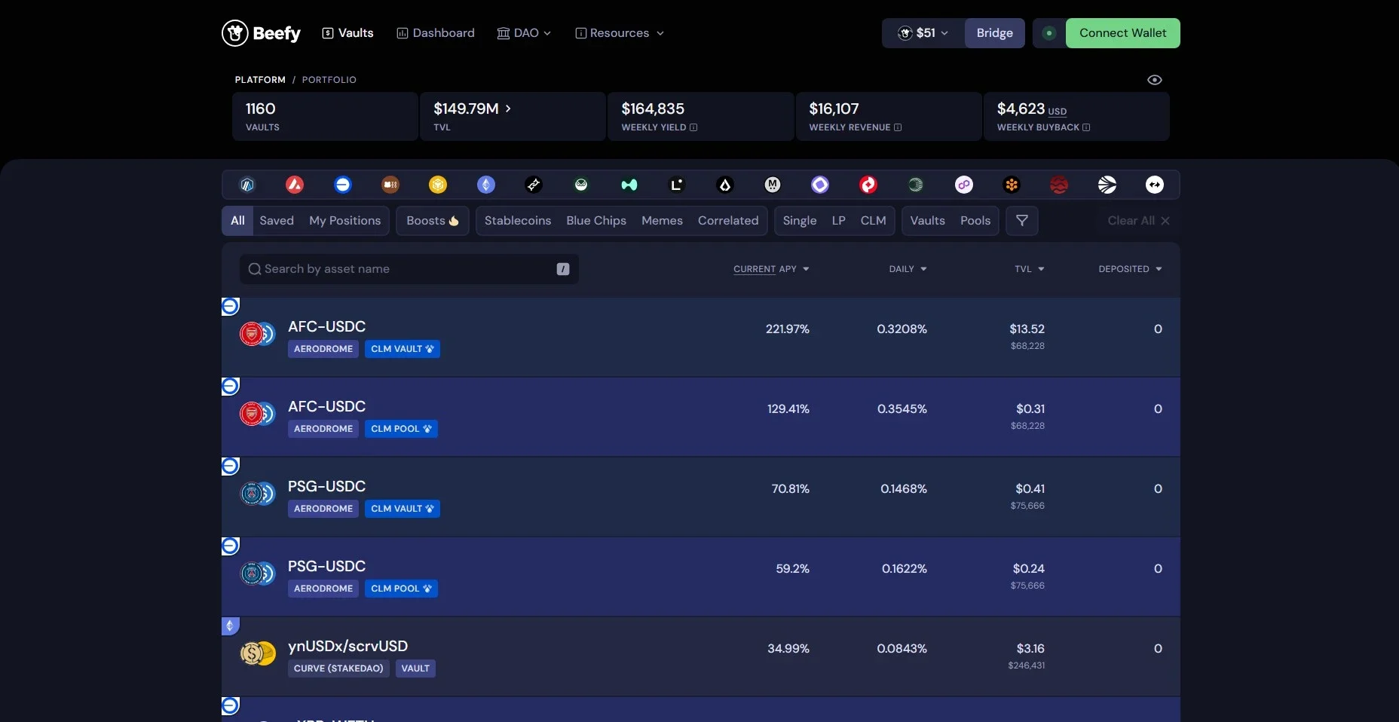Click the Beefy cow logo

(x=261, y=33)
